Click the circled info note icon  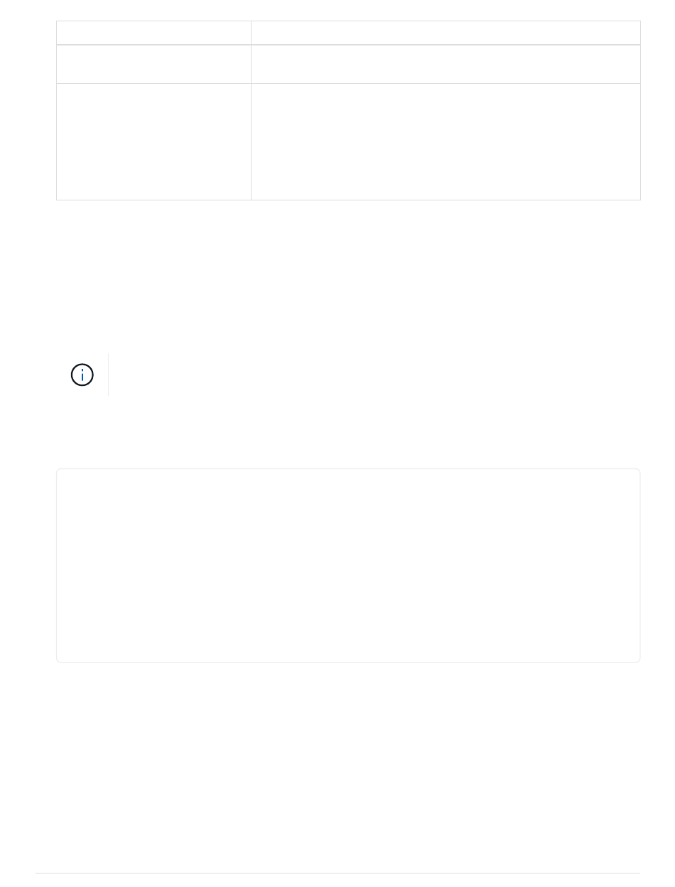(82, 375)
